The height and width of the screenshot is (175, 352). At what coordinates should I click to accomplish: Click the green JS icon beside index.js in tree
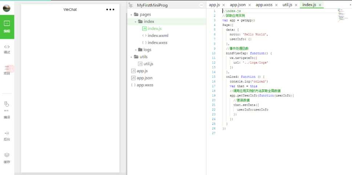coord(145,29)
